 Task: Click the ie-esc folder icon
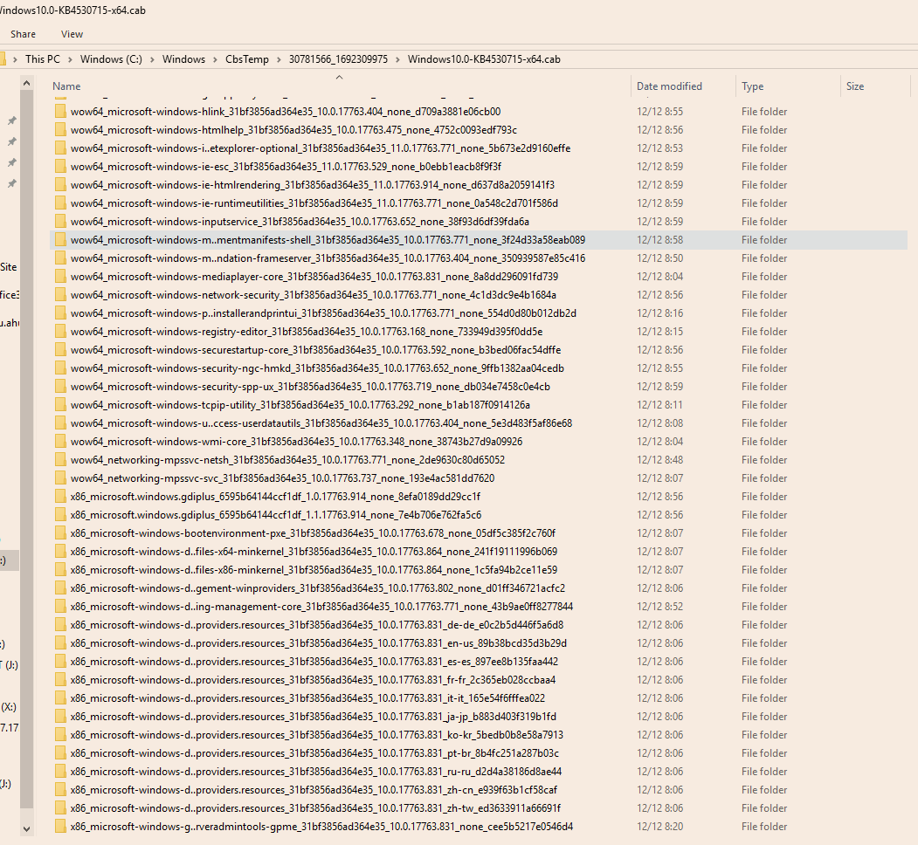click(x=59, y=166)
